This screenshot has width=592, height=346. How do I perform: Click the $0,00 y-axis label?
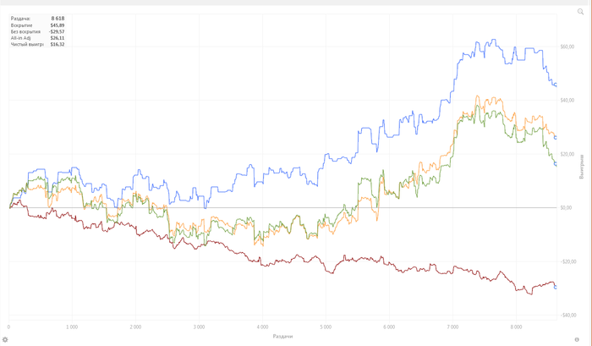pyautogui.click(x=567, y=208)
